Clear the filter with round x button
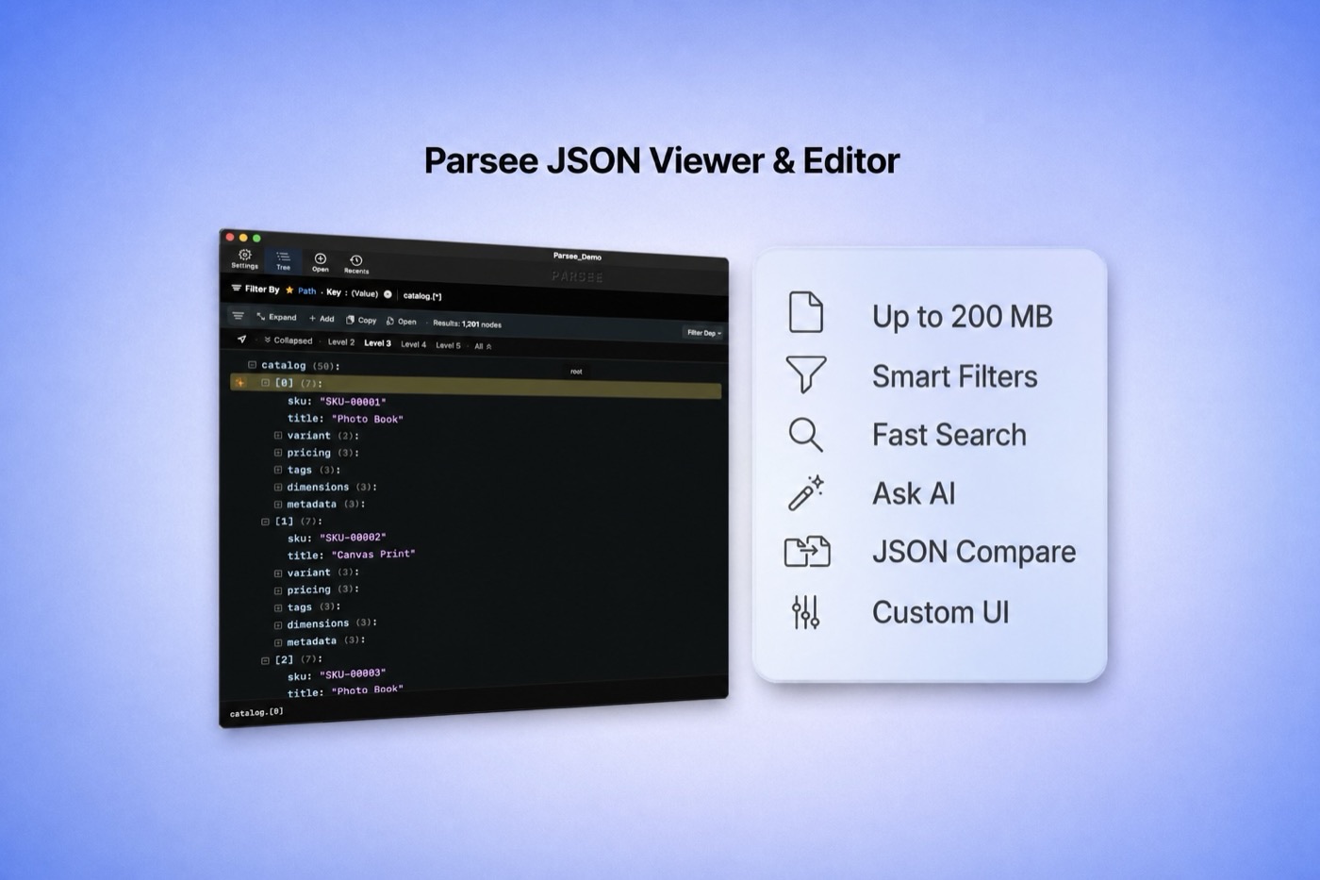The width and height of the screenshot is (1320, 880). 388,294
